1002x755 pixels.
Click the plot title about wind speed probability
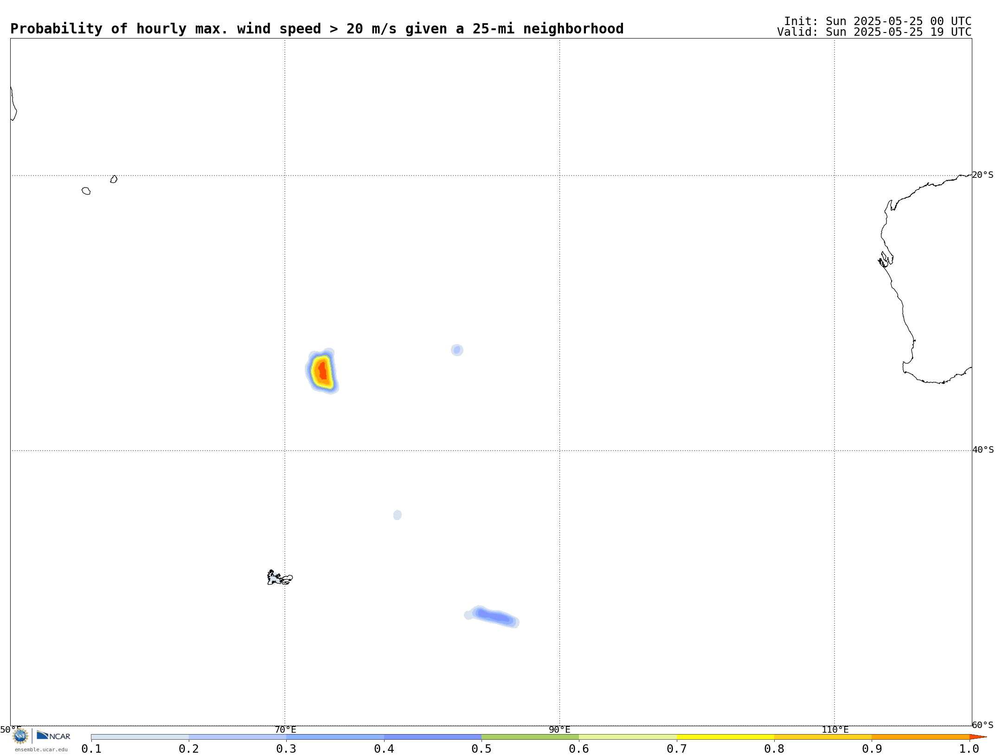point(317,29)
